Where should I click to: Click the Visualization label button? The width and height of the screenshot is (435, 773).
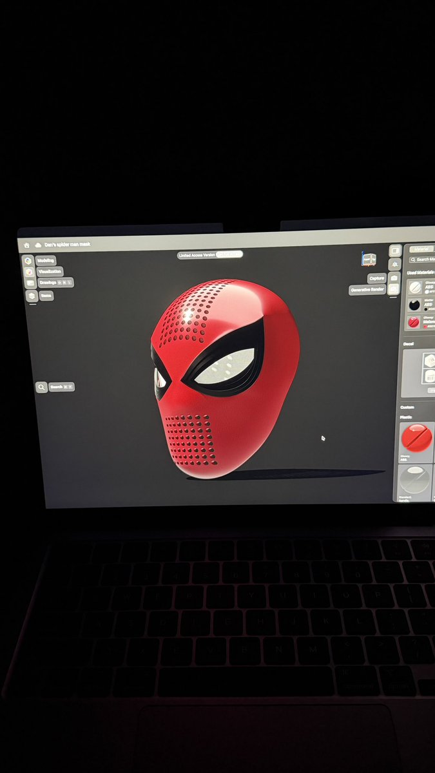(x=50, y=272)
